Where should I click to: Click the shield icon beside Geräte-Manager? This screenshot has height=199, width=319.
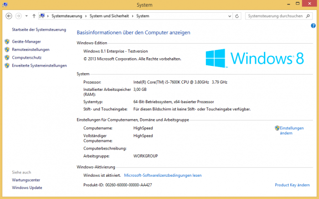pyautogui.click(x=7, y=42)
